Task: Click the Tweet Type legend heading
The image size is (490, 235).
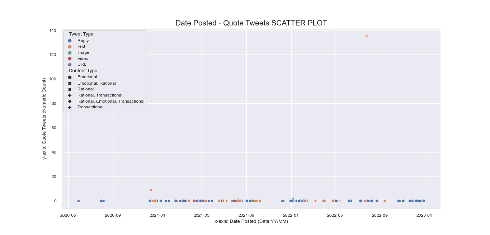Action: (x=81, y=34)
